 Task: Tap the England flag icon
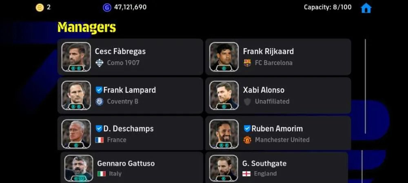click(246, 174)
